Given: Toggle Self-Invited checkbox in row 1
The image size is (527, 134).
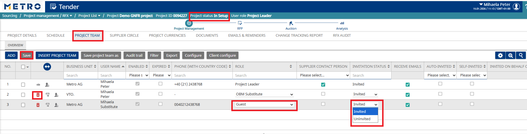Looking at the screenshot, I should point(472,84).
